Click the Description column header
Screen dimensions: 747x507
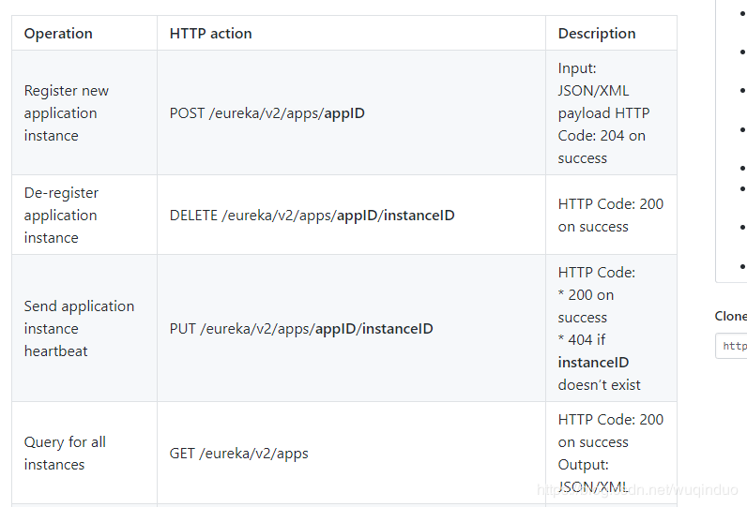click(x=596, y=34)
